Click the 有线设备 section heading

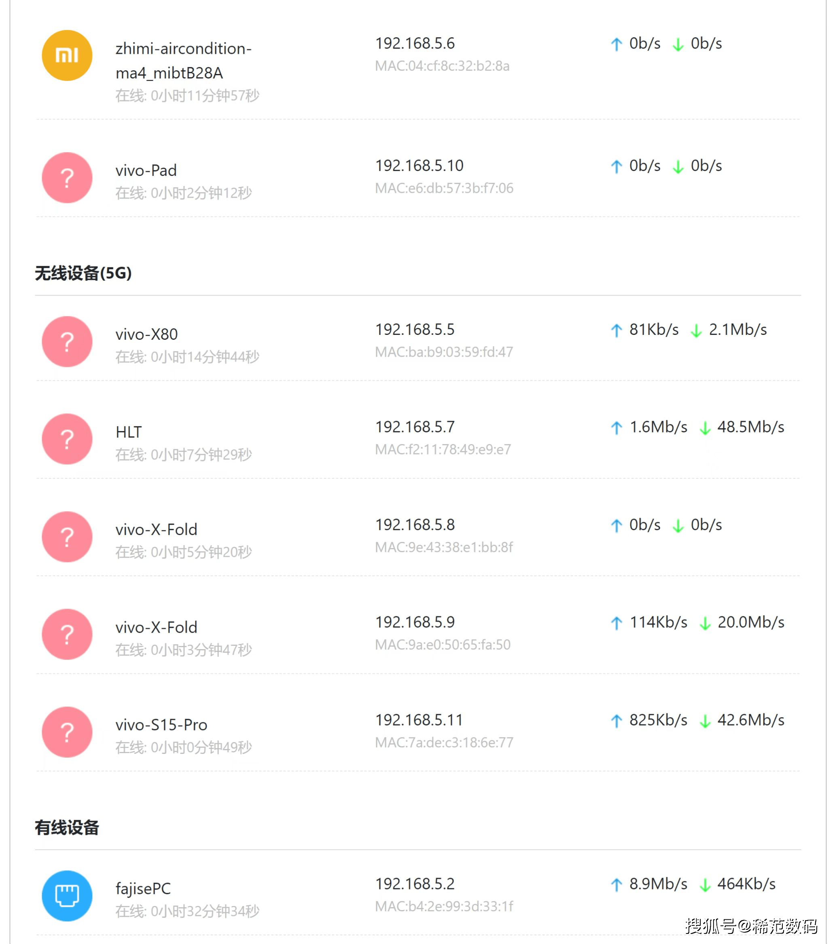click(67, 827)
